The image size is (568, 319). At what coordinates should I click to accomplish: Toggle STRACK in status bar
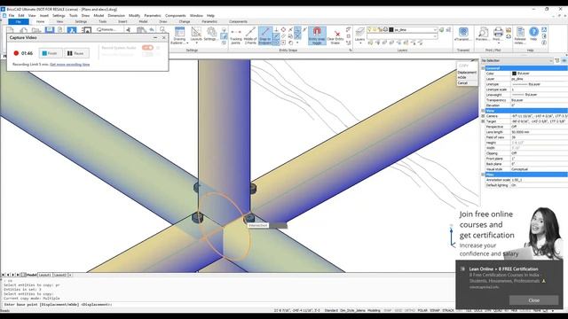point(448,310)
